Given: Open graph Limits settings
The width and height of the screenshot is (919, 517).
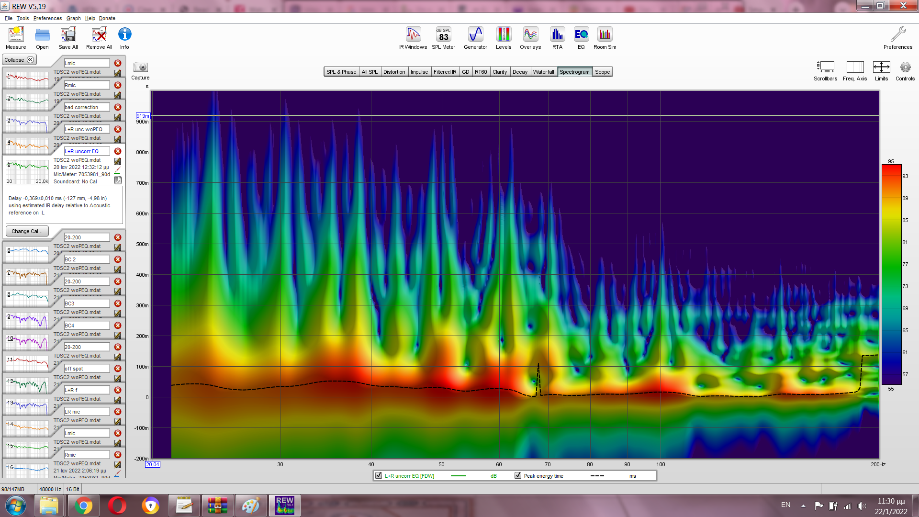Looking at the screenshot, I should [x=881, y=67].
